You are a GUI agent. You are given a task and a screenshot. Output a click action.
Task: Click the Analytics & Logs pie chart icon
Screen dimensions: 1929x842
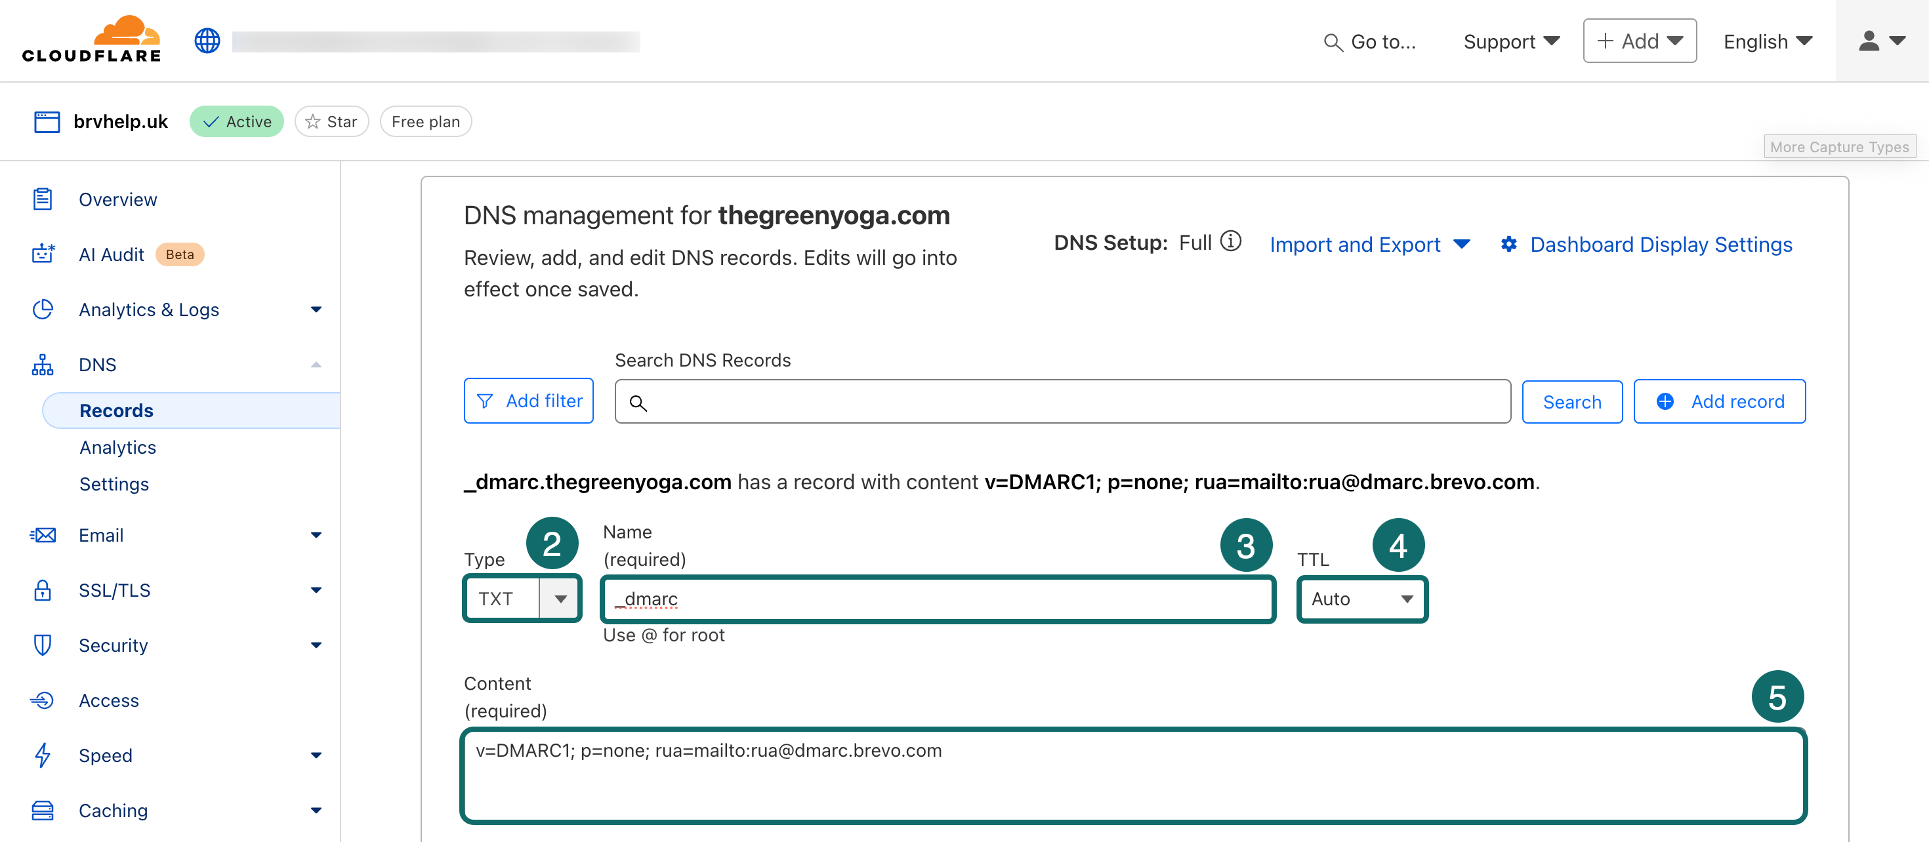(43, 309)
